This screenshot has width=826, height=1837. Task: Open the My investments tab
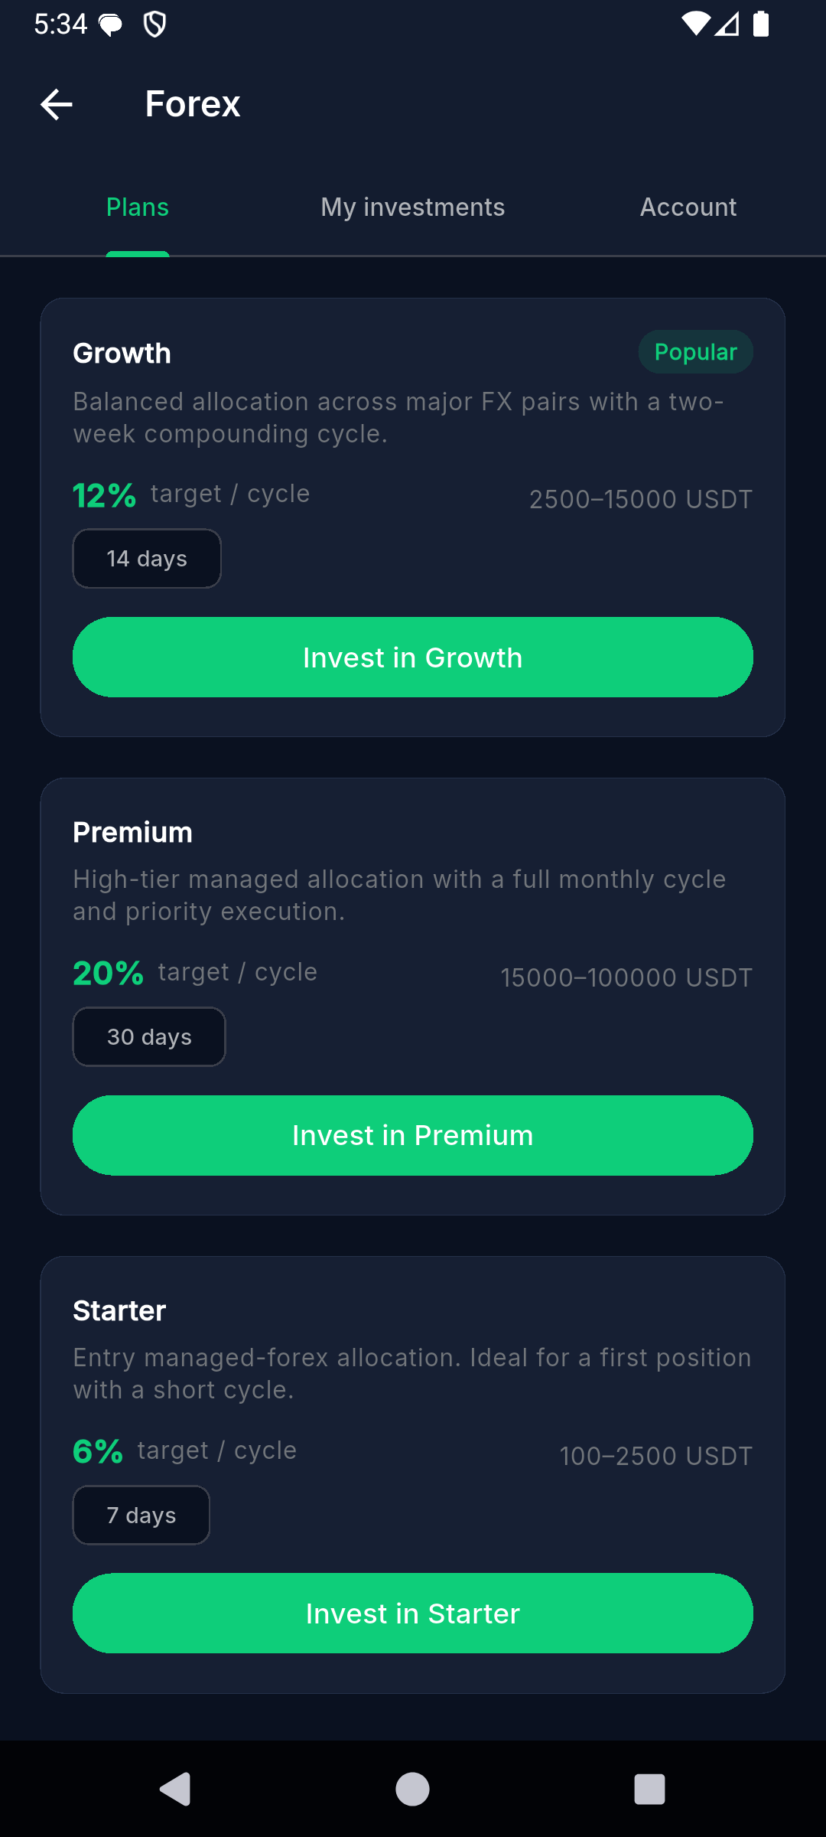click(x=413, y=207)
